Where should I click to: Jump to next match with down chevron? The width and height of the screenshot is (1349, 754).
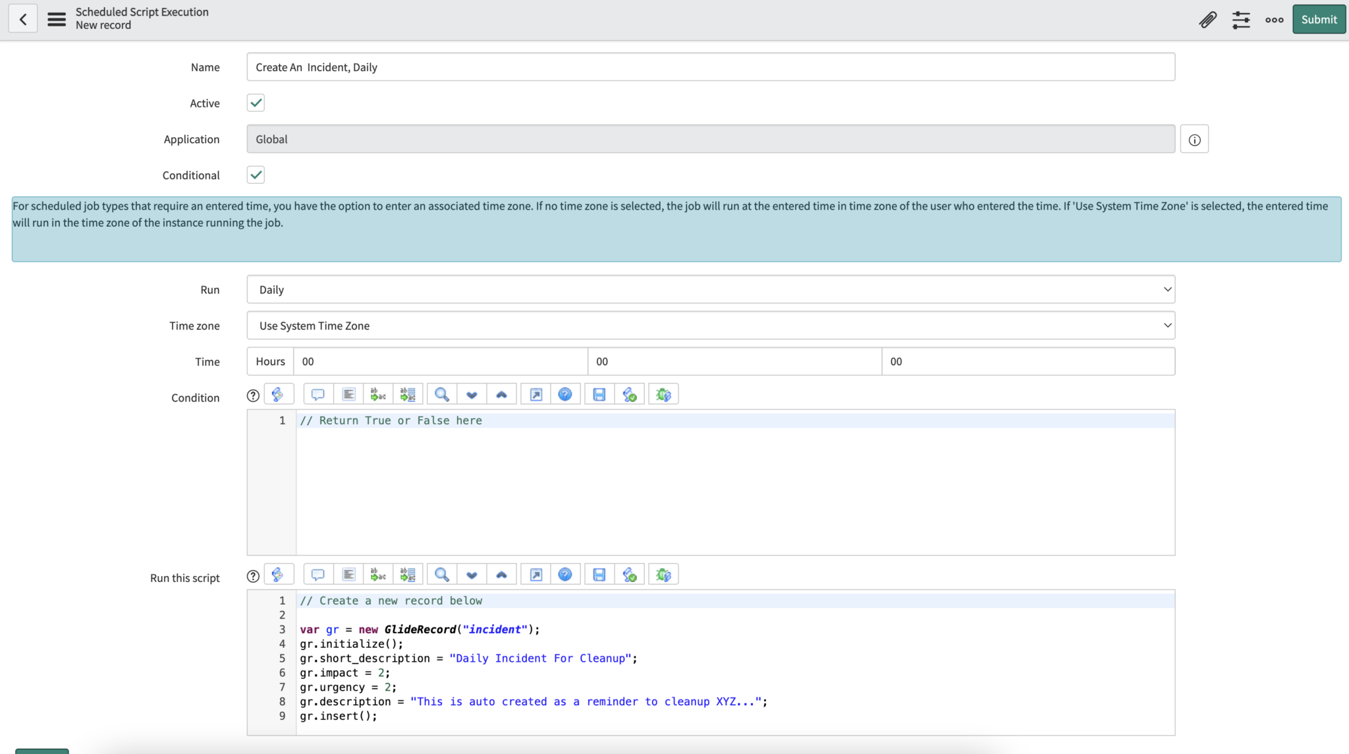tap(472, 574)
